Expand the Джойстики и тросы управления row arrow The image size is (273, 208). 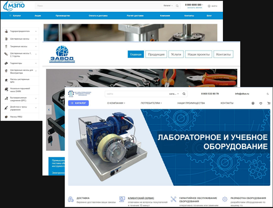pyautogui.click(x=36, y=108)
